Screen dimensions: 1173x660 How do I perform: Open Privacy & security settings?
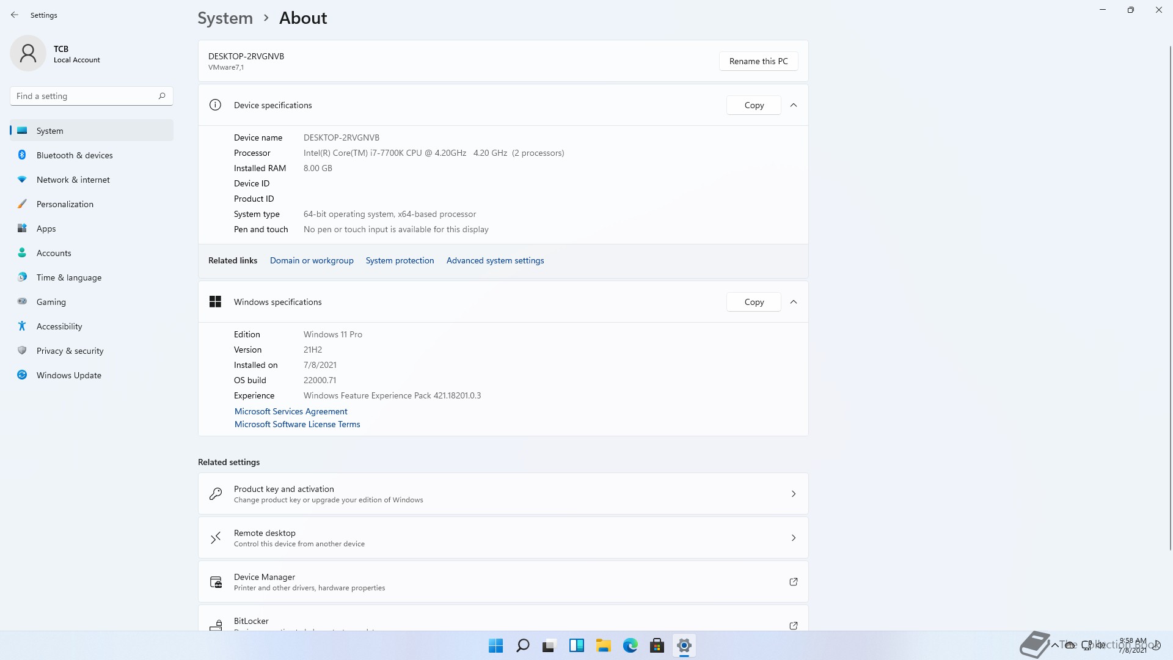[92, 351]
